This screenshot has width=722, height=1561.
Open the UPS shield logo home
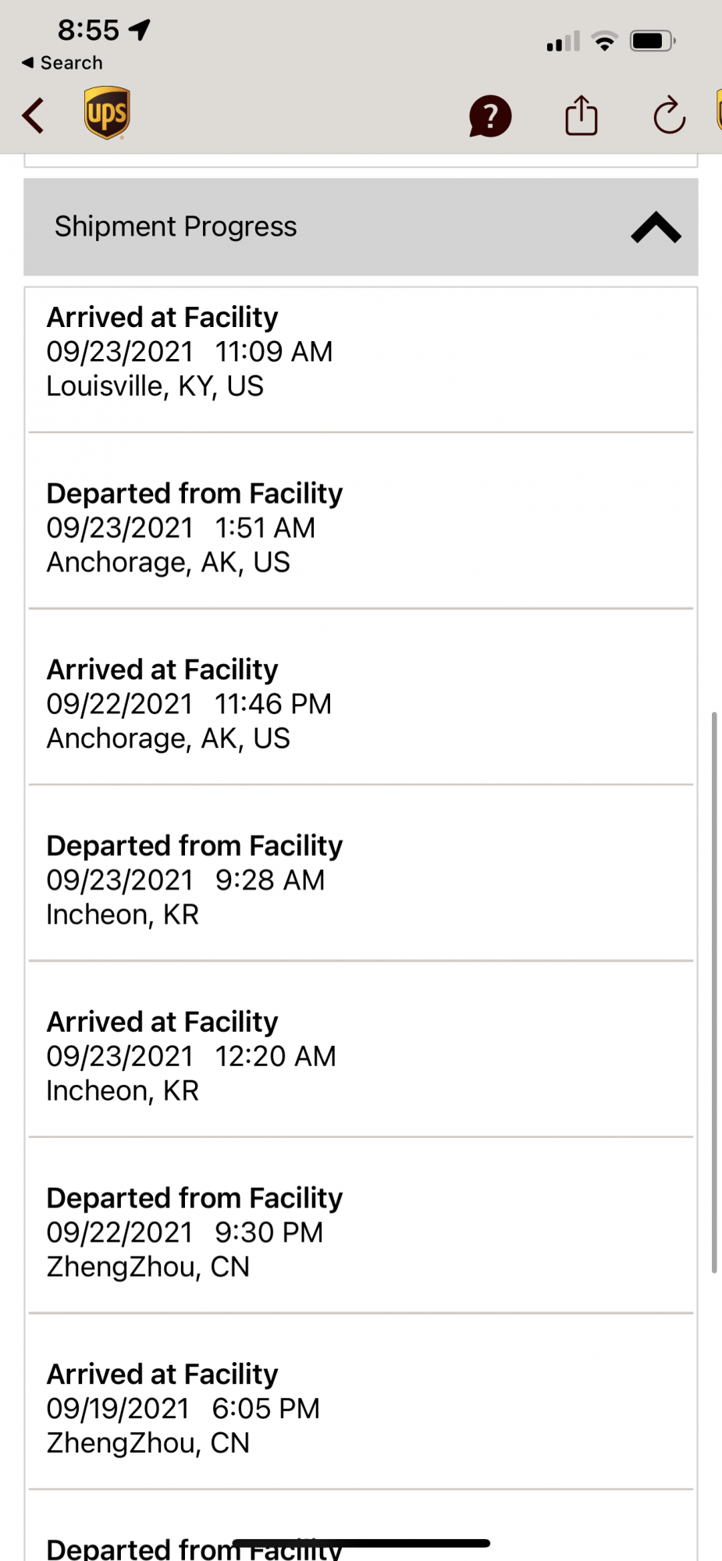[107, 113]
